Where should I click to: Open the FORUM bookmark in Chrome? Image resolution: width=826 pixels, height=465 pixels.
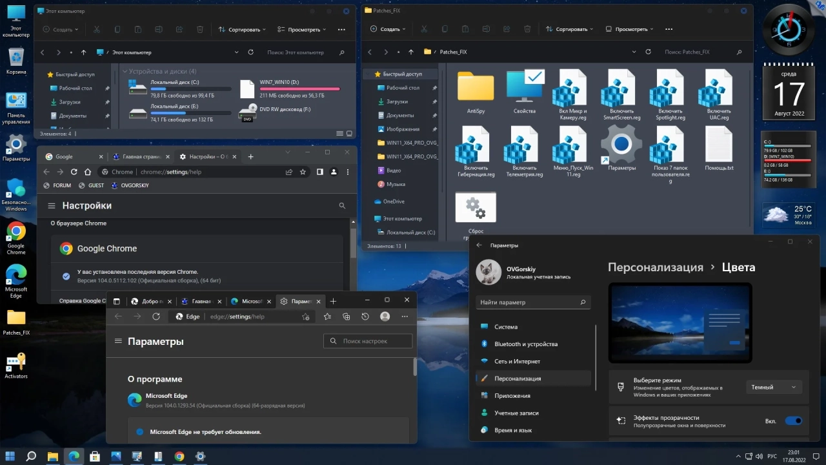pos(57,185)
